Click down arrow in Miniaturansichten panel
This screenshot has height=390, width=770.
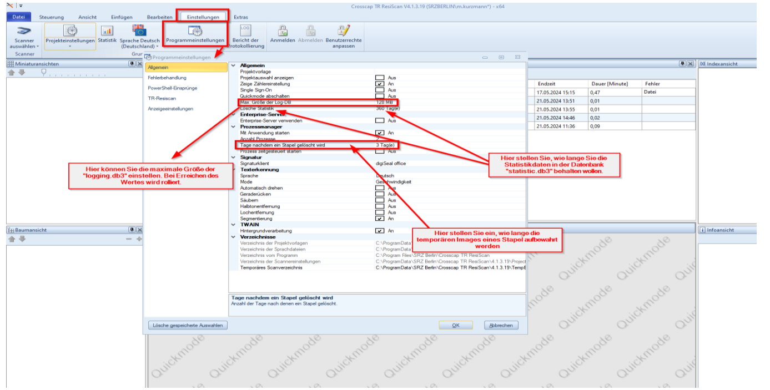(22, 73)
